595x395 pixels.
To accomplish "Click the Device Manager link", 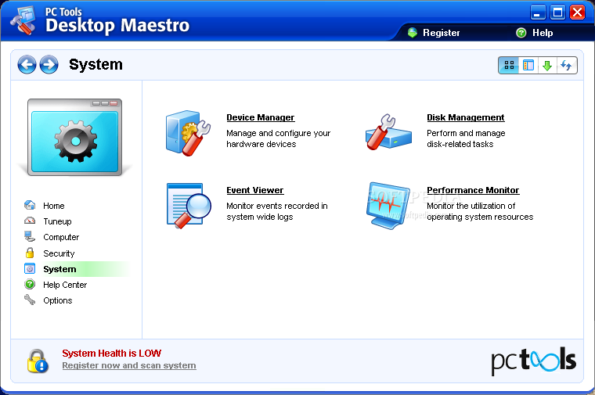I will coord(260,117).
